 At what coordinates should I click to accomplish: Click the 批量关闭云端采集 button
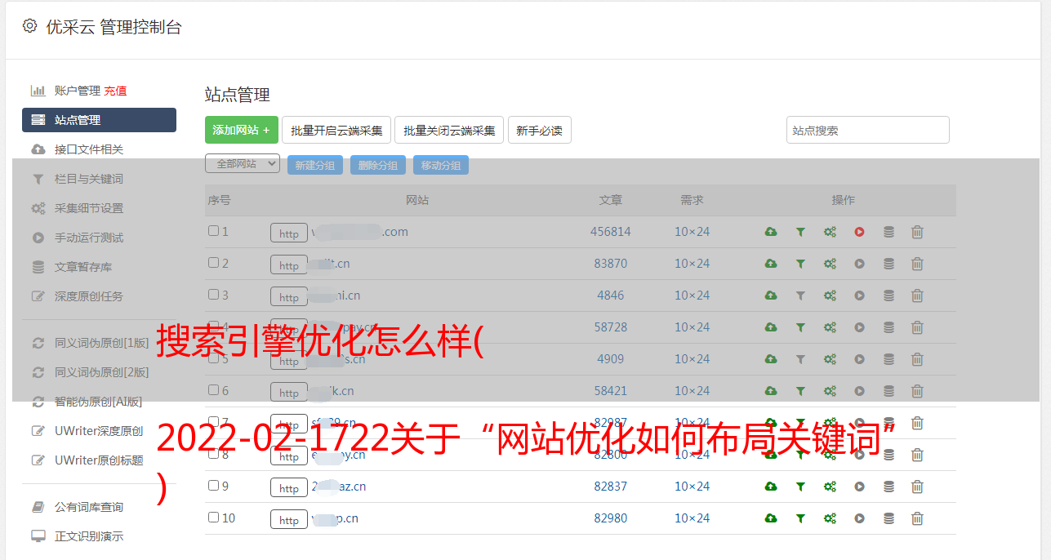[x=449, y=130]
